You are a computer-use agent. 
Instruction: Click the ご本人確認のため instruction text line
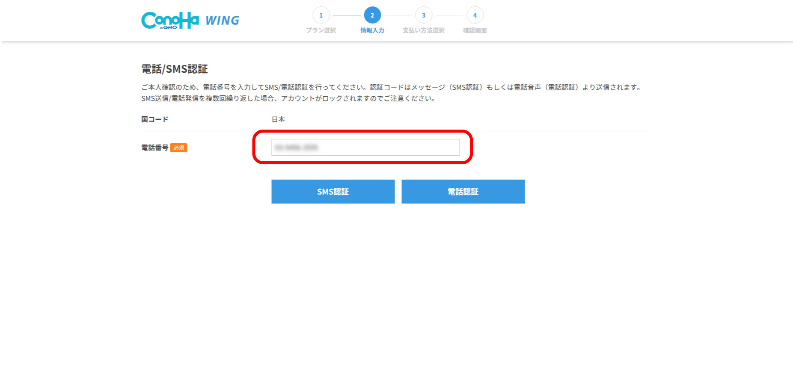[392, 87]
